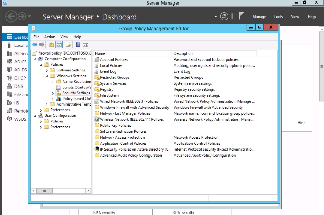Screen dimensions: 324x215
Task: Click the Hide link in Server Manager
Action: 301,123
